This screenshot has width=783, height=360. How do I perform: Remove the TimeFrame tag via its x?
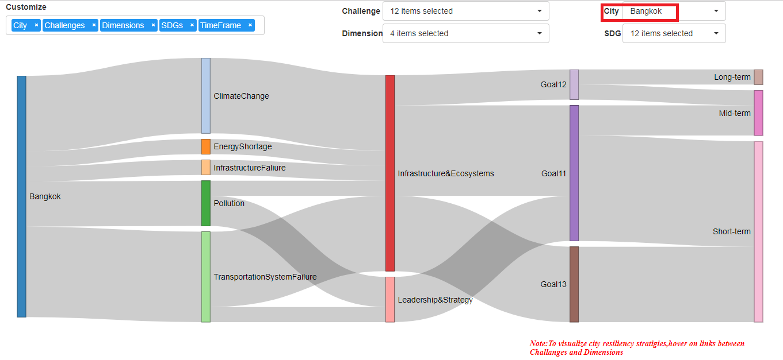(x=250, y=25)
